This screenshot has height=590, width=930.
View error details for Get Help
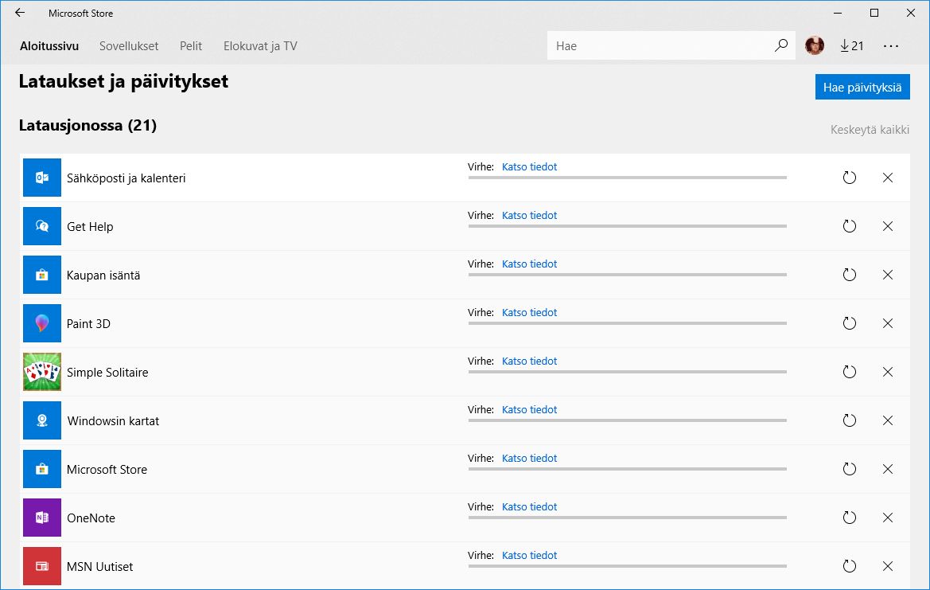(529, 216)
